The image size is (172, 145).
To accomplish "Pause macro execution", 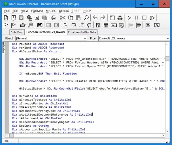I will coord(137,18).
